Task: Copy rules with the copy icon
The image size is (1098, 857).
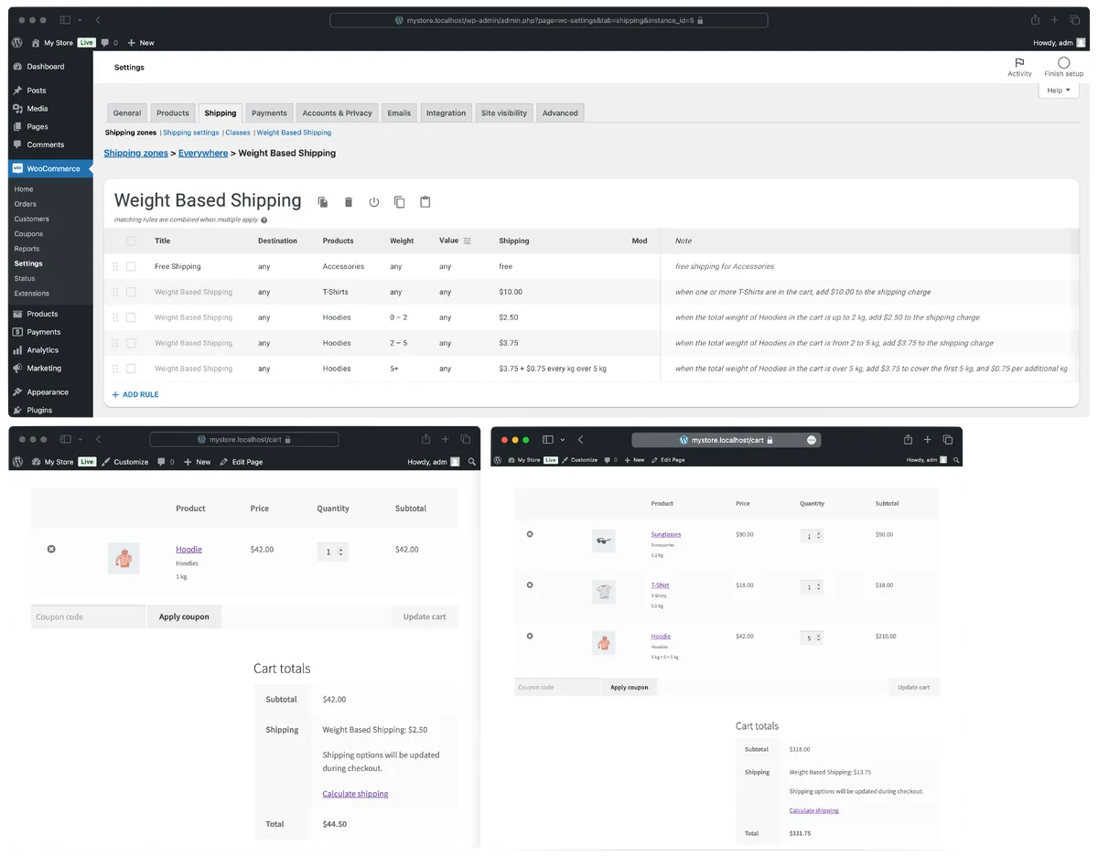Action: pos(399,202)
